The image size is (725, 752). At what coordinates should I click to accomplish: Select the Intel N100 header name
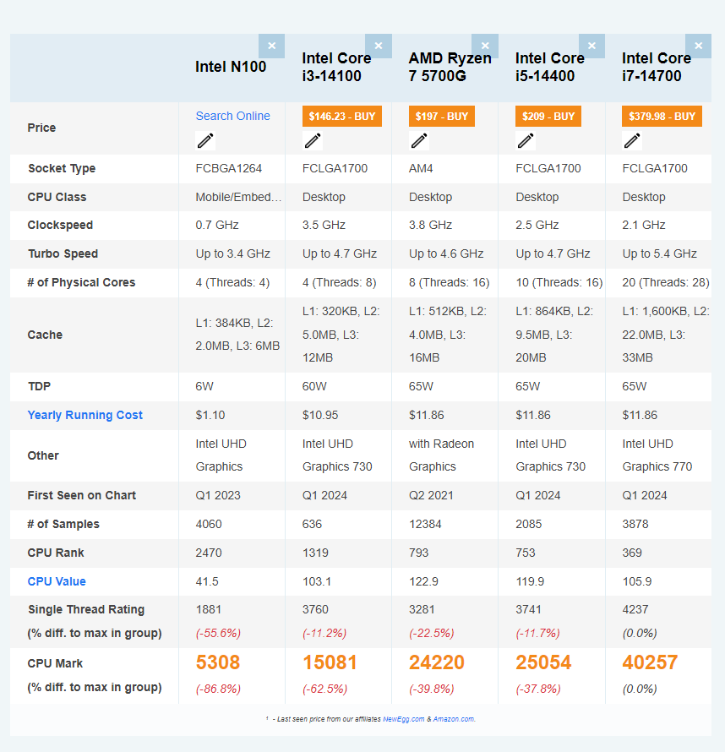(231, 67)
